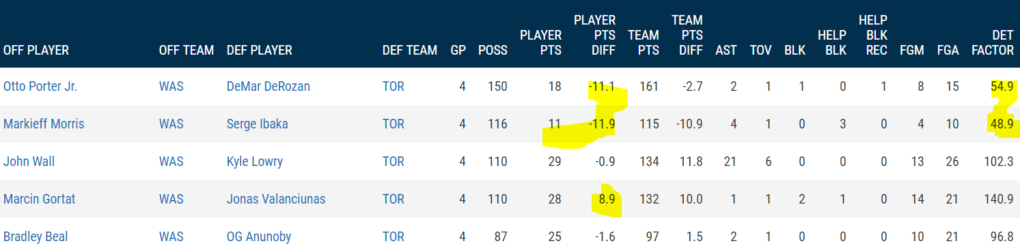
Task: Open DeMar DeRozan defender link
Action: [268, 87]
